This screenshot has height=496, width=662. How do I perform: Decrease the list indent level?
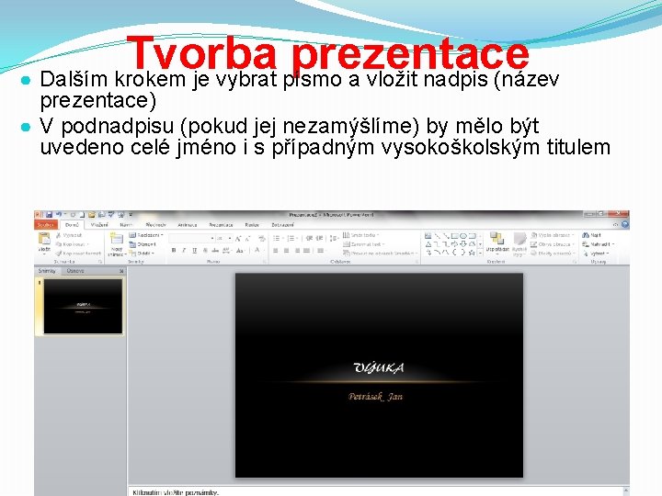coord(310,238)
